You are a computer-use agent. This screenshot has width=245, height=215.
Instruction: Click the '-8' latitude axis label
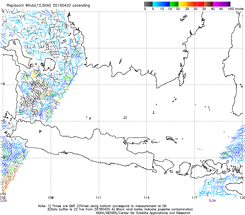(3, 157)
